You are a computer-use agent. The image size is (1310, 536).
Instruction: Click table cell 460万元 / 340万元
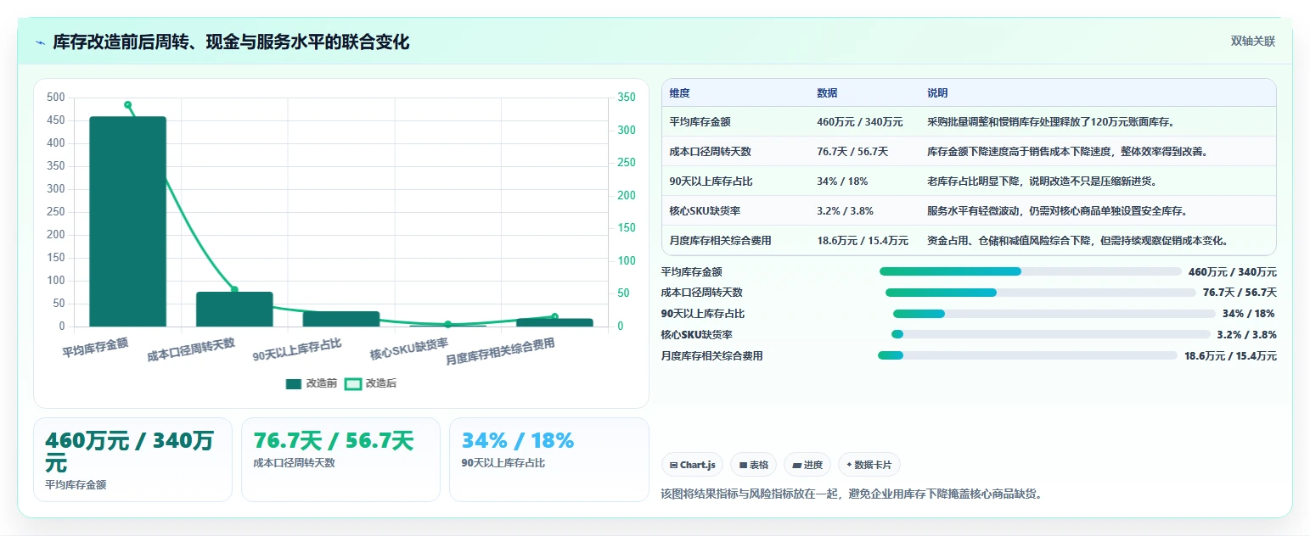pyautogui.click(x=859, y=122)
